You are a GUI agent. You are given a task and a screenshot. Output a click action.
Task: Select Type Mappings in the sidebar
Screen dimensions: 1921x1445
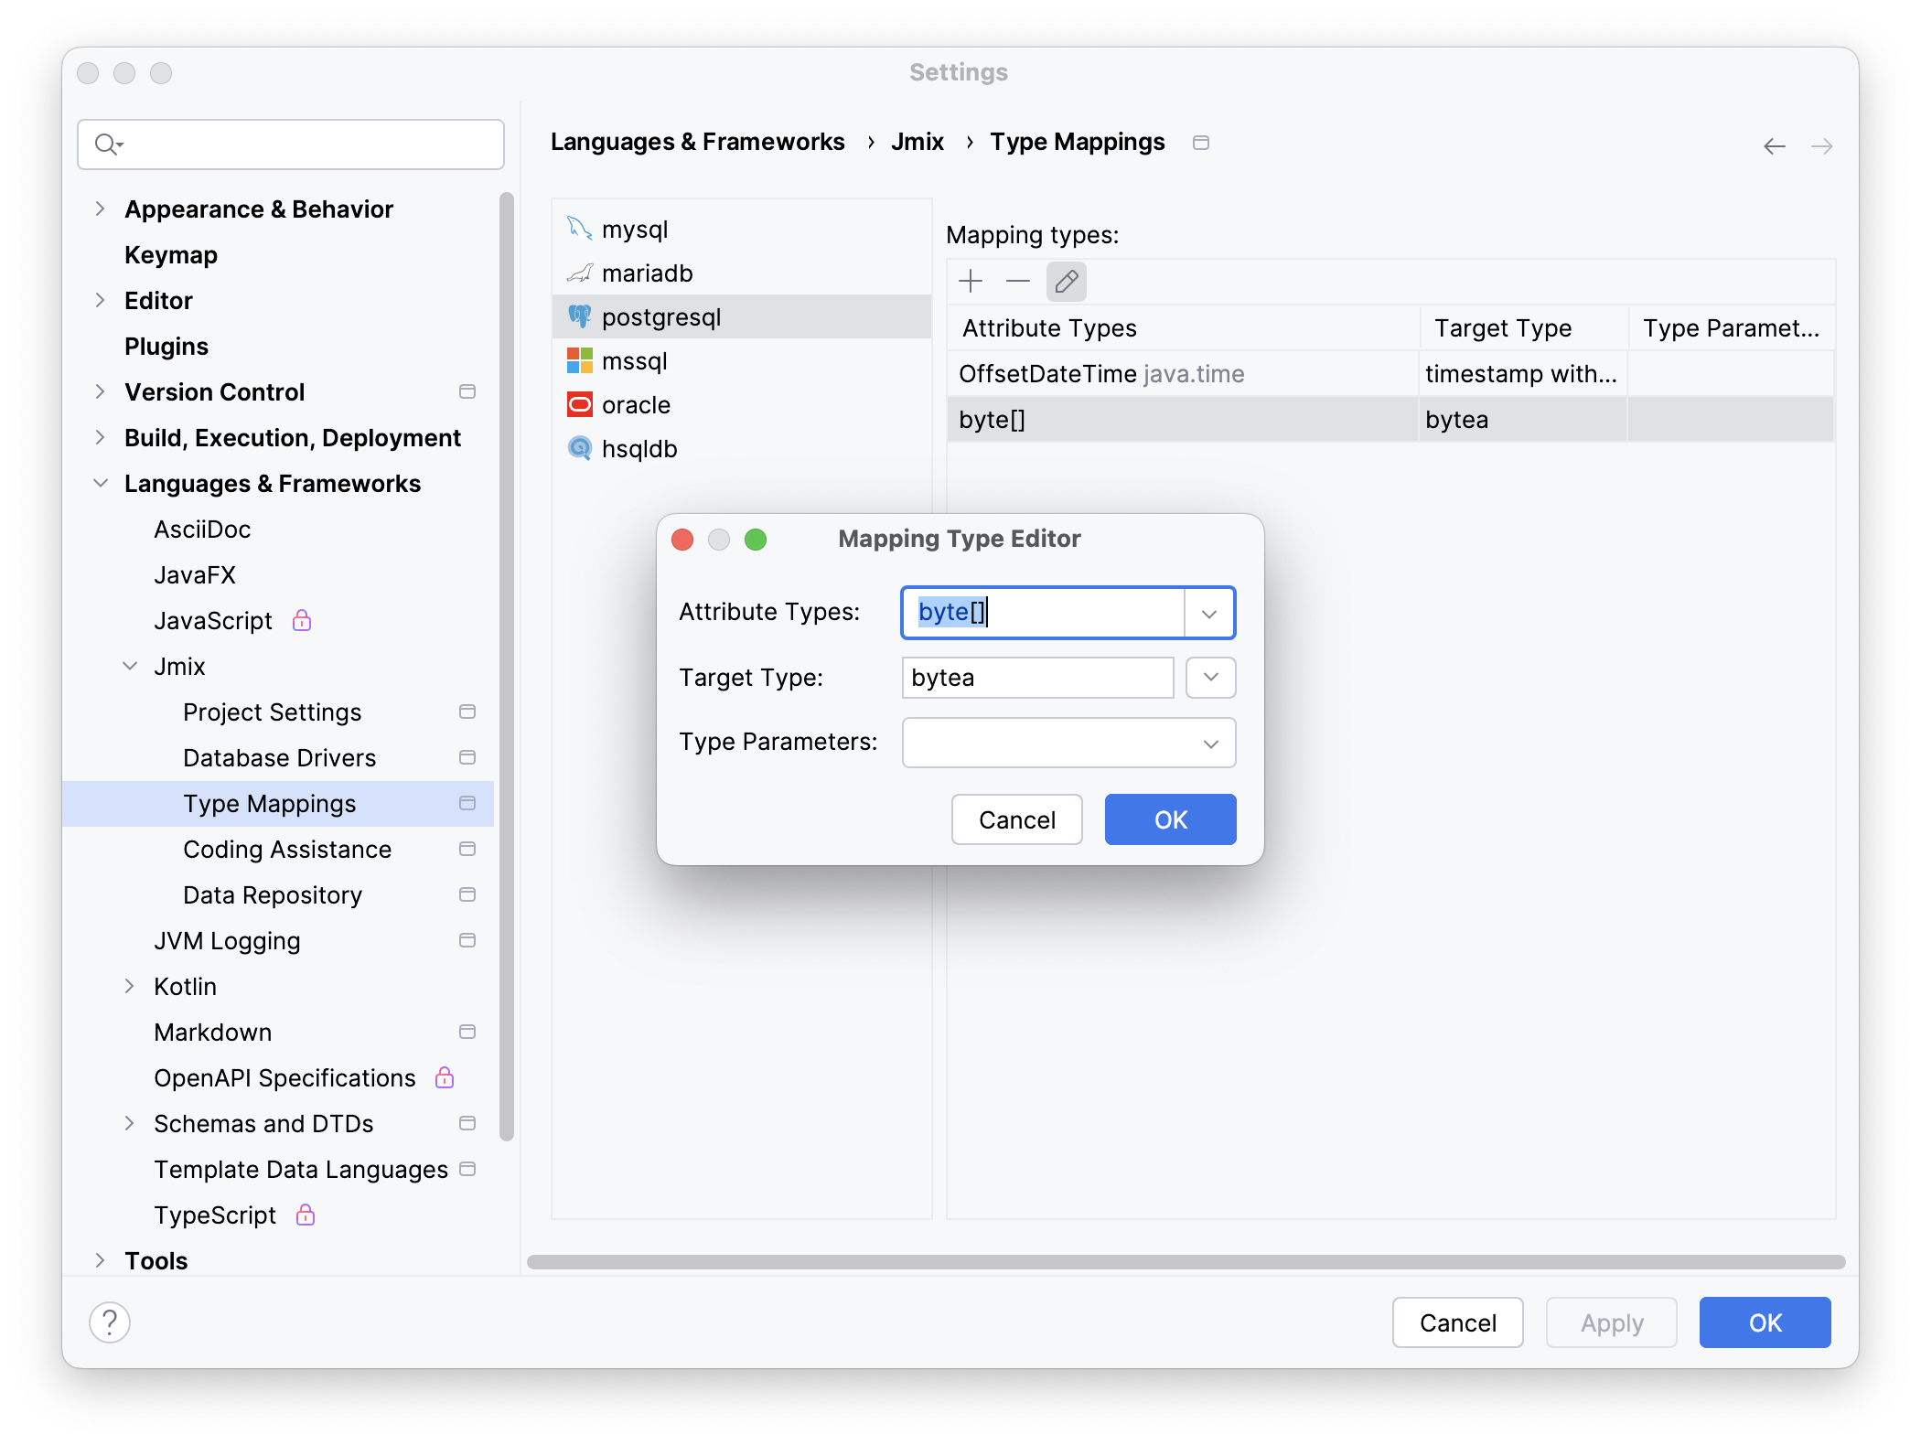(x=269, y=804)
